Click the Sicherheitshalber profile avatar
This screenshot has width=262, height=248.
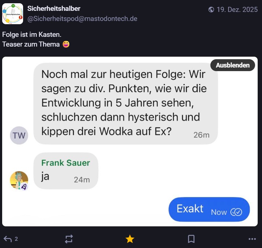click(13, 14)
